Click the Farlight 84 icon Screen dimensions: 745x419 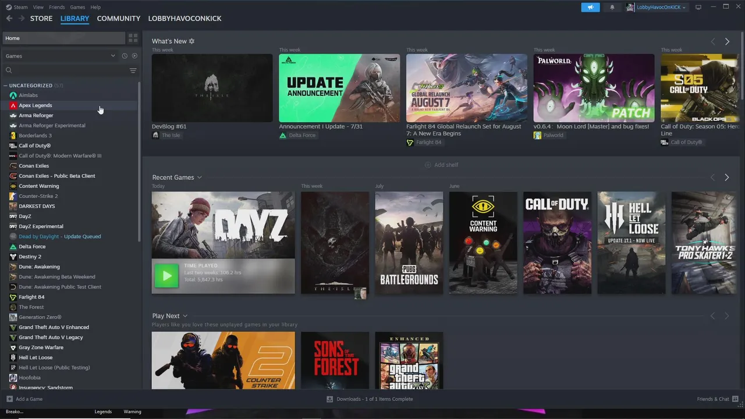click(x=13, y=297)
